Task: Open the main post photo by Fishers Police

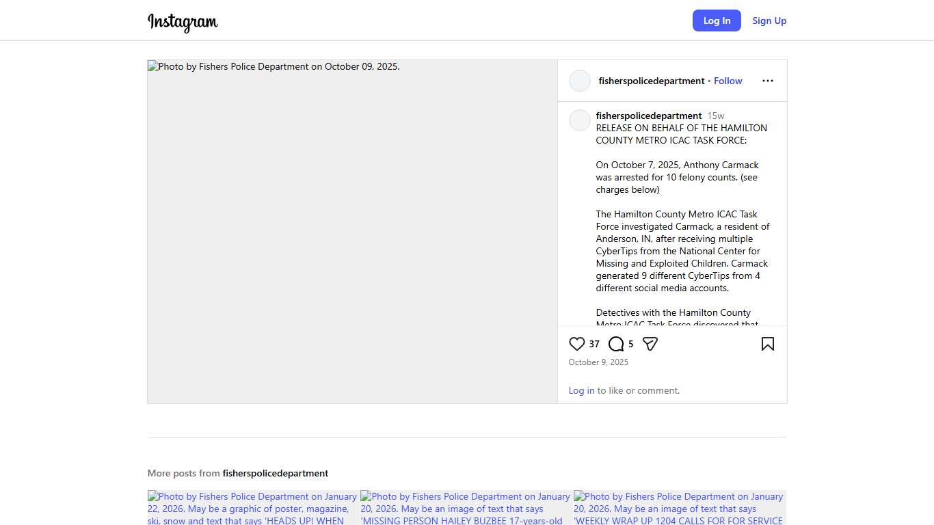Action: [x=352, y=232]
